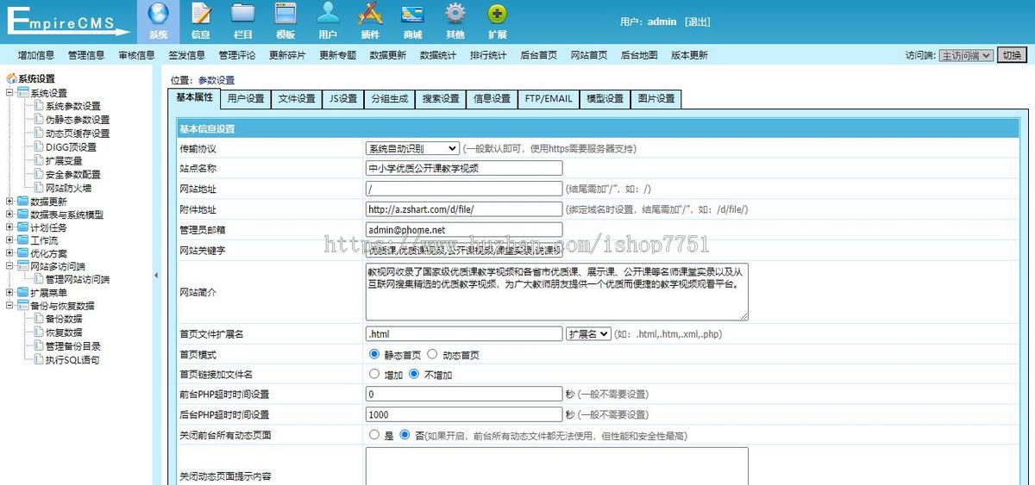This screenshot has height=485, width=1035.
Task: Open the 增加信息 menu link
Action: pyautogui.click(x=36, y=55)
